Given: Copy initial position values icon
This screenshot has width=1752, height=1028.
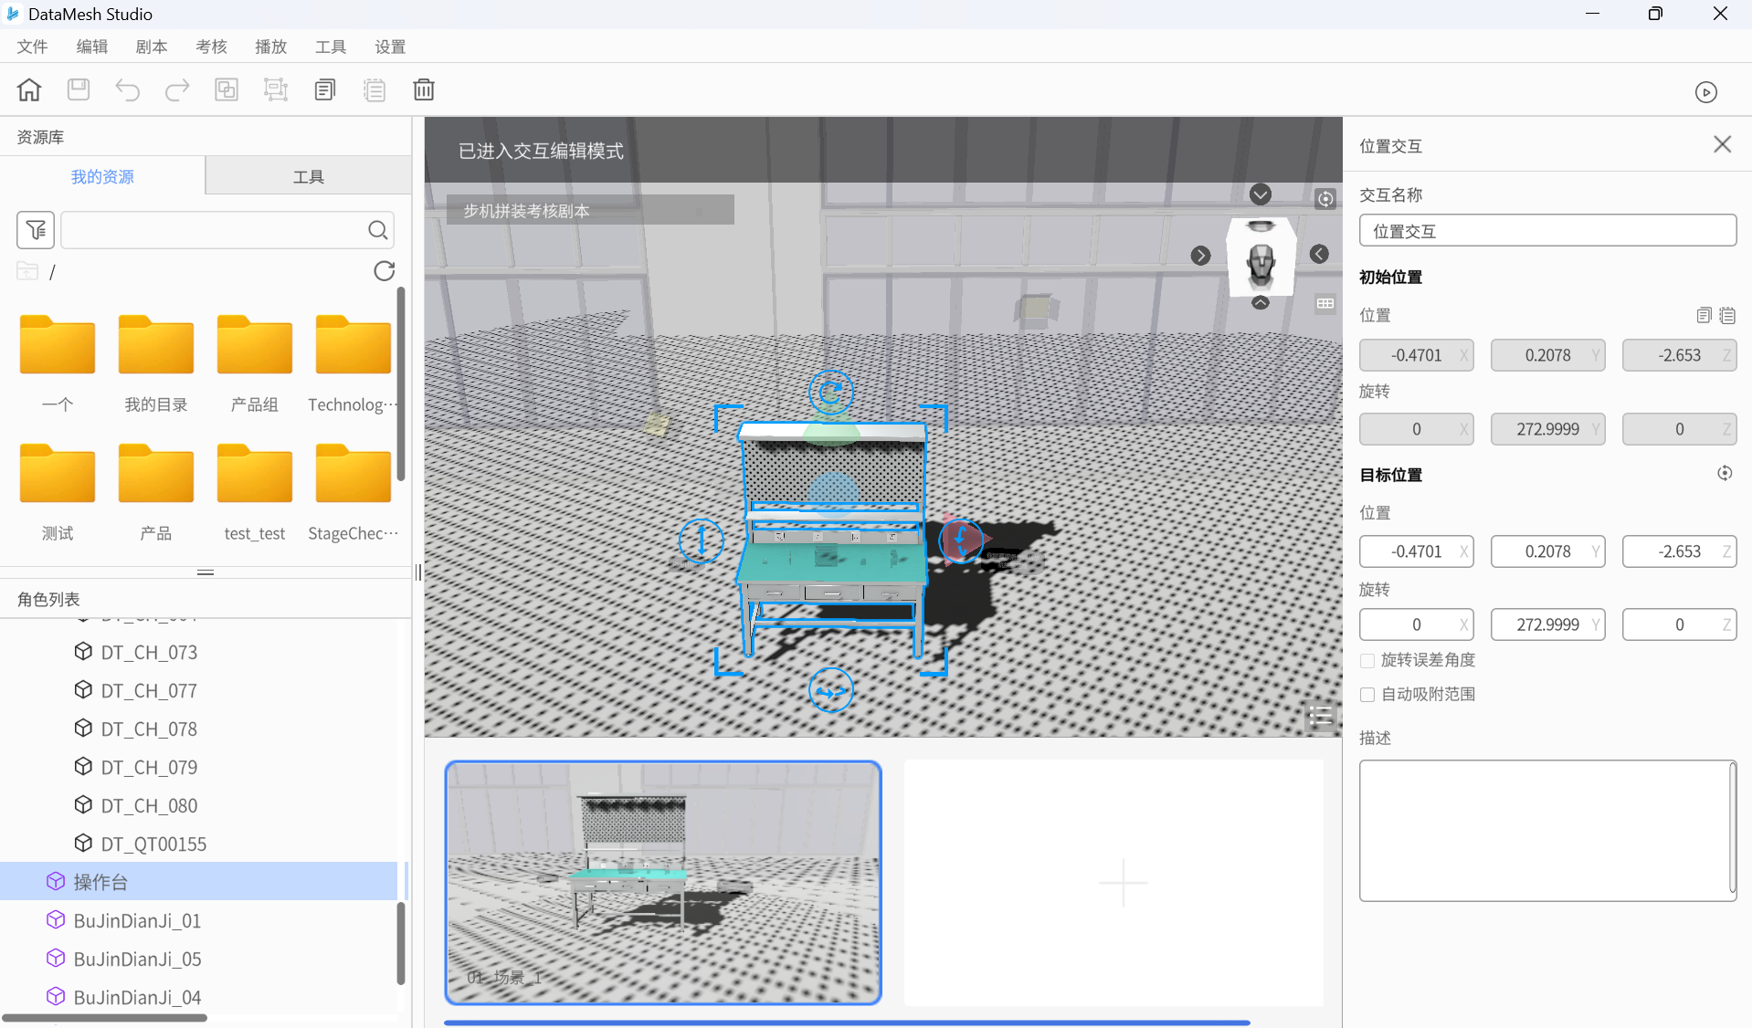Looking at the screenshot, I should point(1704,315).
